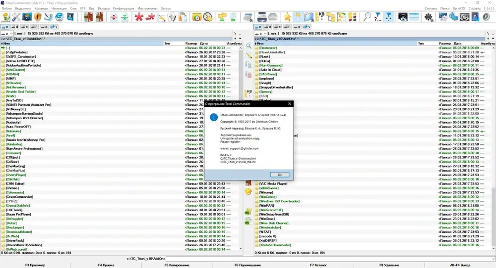Click the Alt+F4 Выход button

tap(460, 265)
